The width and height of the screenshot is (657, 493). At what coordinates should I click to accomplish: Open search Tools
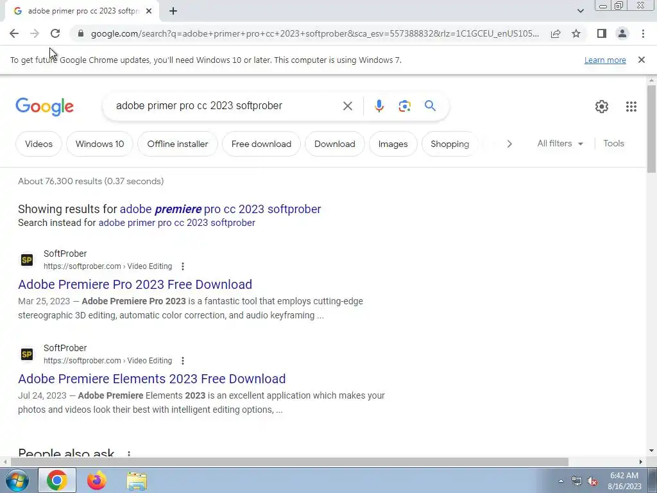pyautogui.click(x=613, y=143)
